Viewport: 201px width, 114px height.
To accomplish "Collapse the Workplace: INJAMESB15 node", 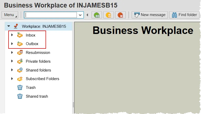I will (9, 26).
